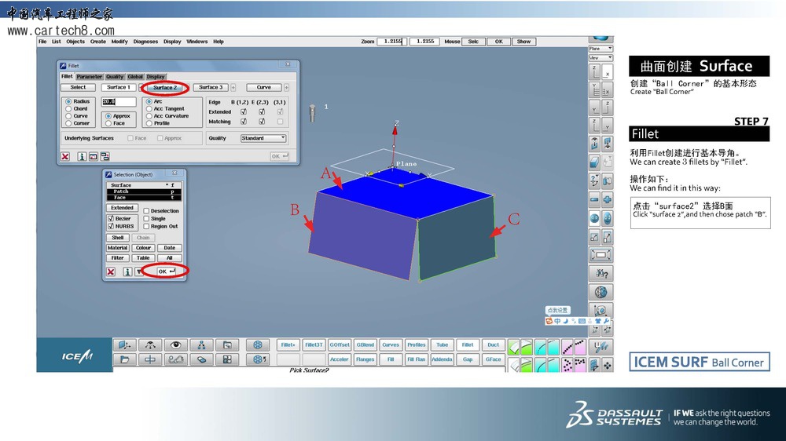The width and height of the screenshot is (786, 441).
Task: Click the eye visibility icon in bottom toolbar
Action: click(x=175, y=344)
